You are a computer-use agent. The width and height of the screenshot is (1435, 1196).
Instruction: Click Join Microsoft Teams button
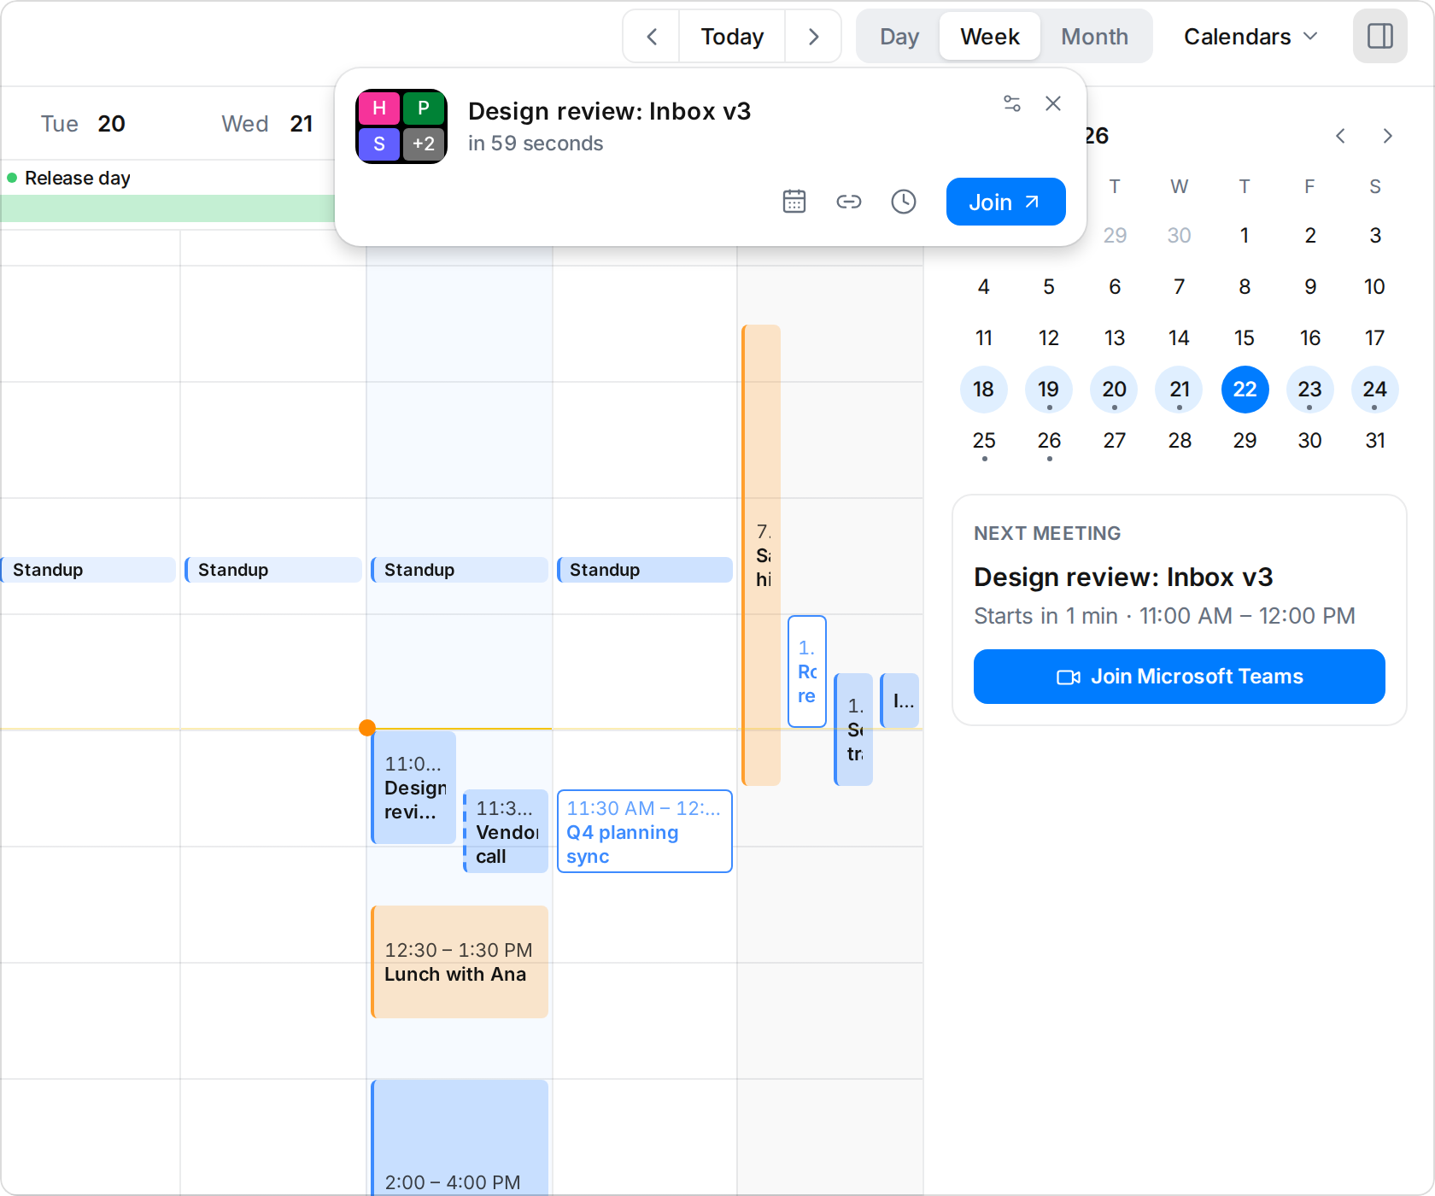(1180, 677)
